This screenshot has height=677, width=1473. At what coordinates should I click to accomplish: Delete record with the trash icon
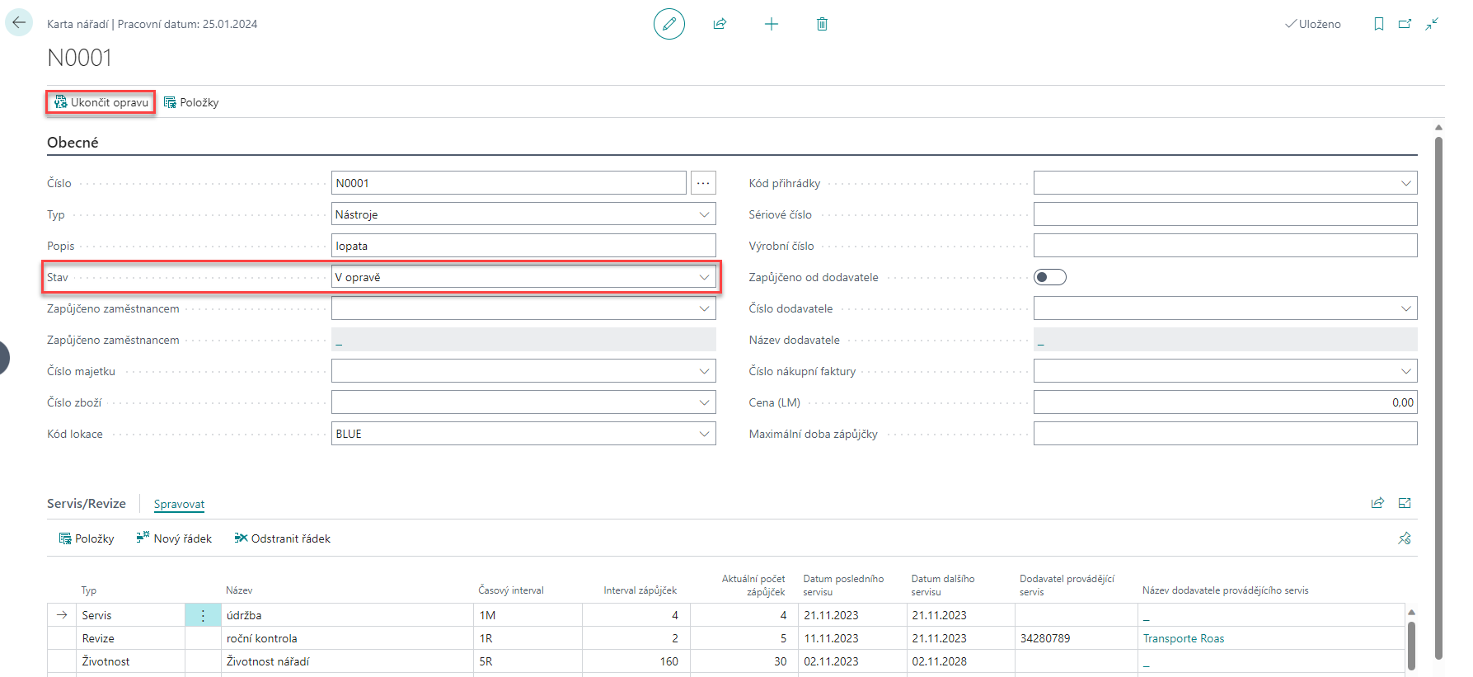(822, 24)
